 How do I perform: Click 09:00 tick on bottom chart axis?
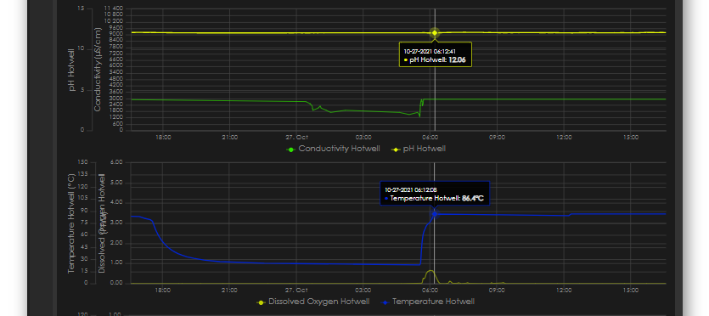pyautogui.click(x=497, y=290)
